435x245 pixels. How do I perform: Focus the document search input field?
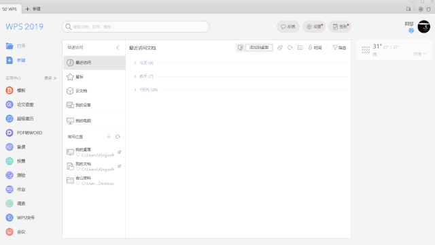pyautogui.click(x=135, y=27)
